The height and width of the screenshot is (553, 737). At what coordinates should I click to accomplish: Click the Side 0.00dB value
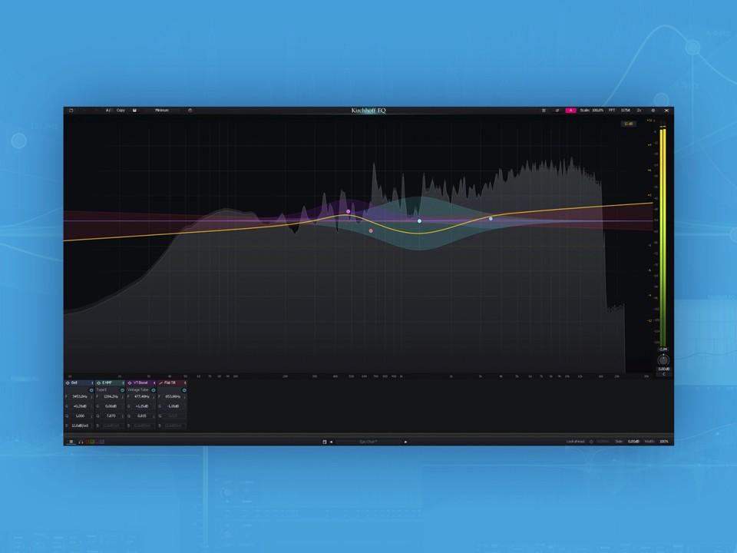click(x=633, y=442)
